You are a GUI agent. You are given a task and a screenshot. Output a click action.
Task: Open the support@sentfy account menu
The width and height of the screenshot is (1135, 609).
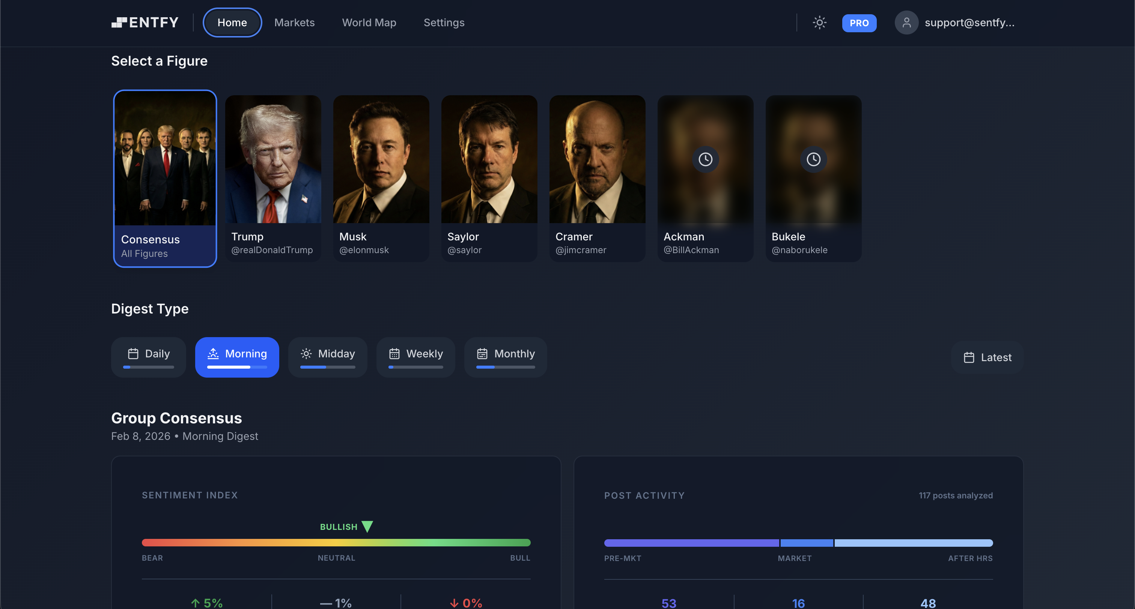click(x=969, y=22)
